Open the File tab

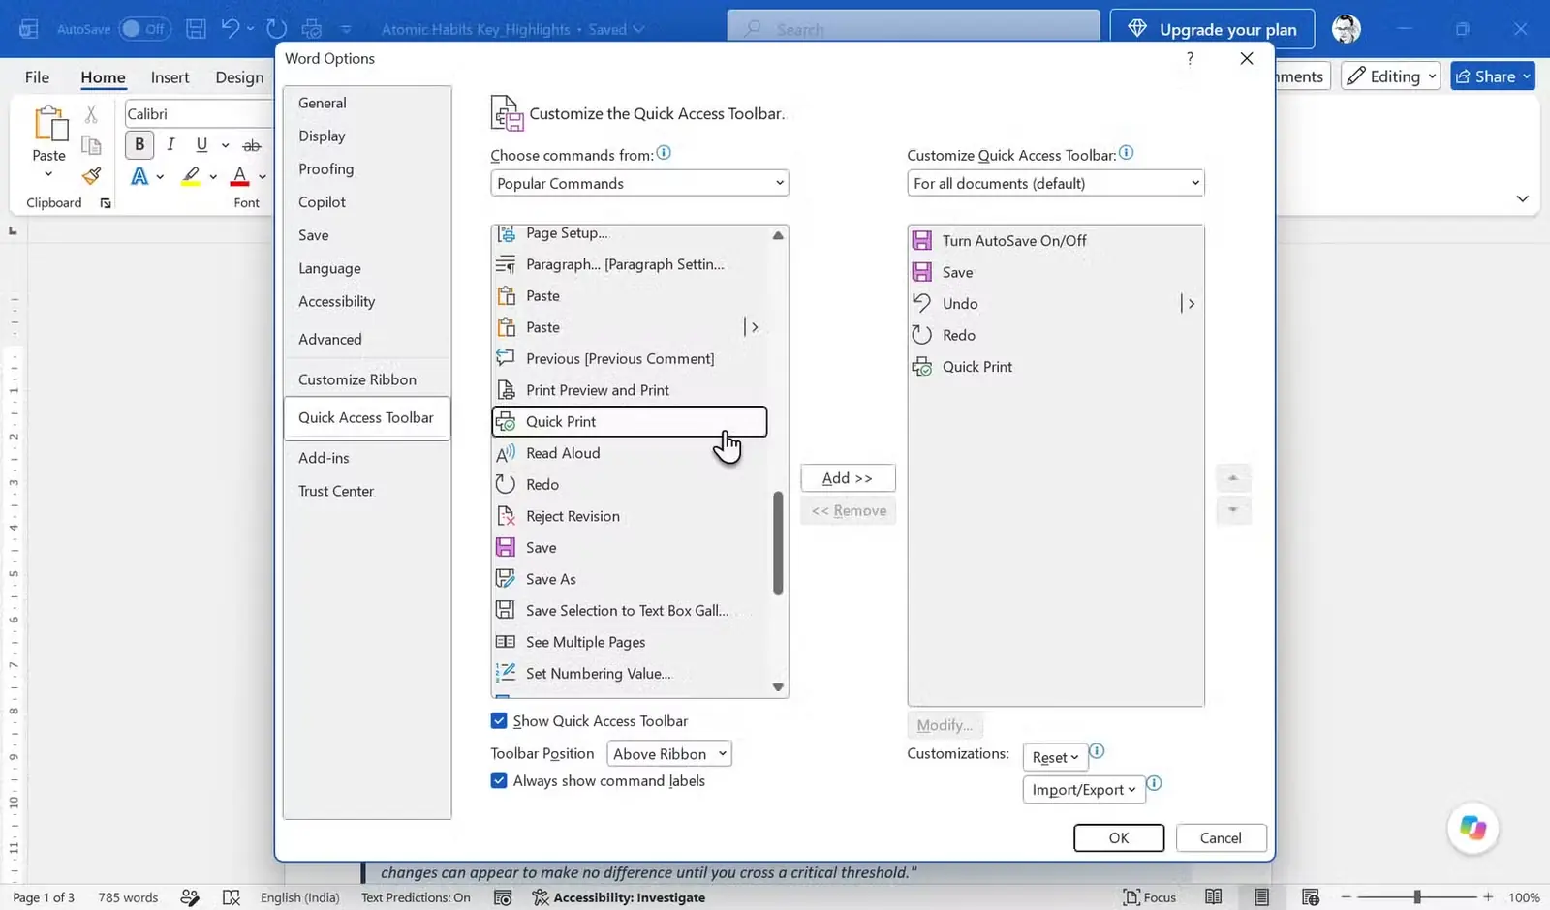37,77
